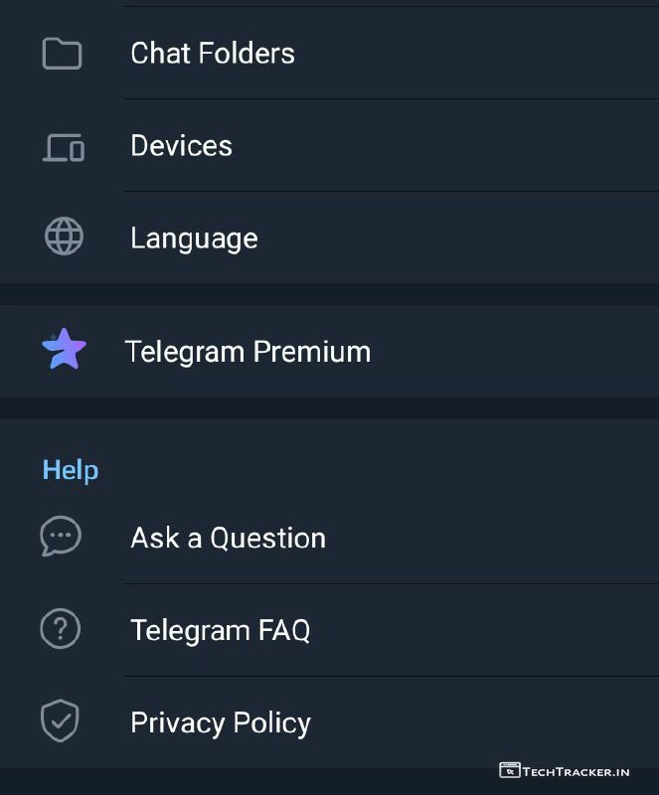
Task: Tap the Ask a Question chat bubble icon
Action: tap(61, 537)
